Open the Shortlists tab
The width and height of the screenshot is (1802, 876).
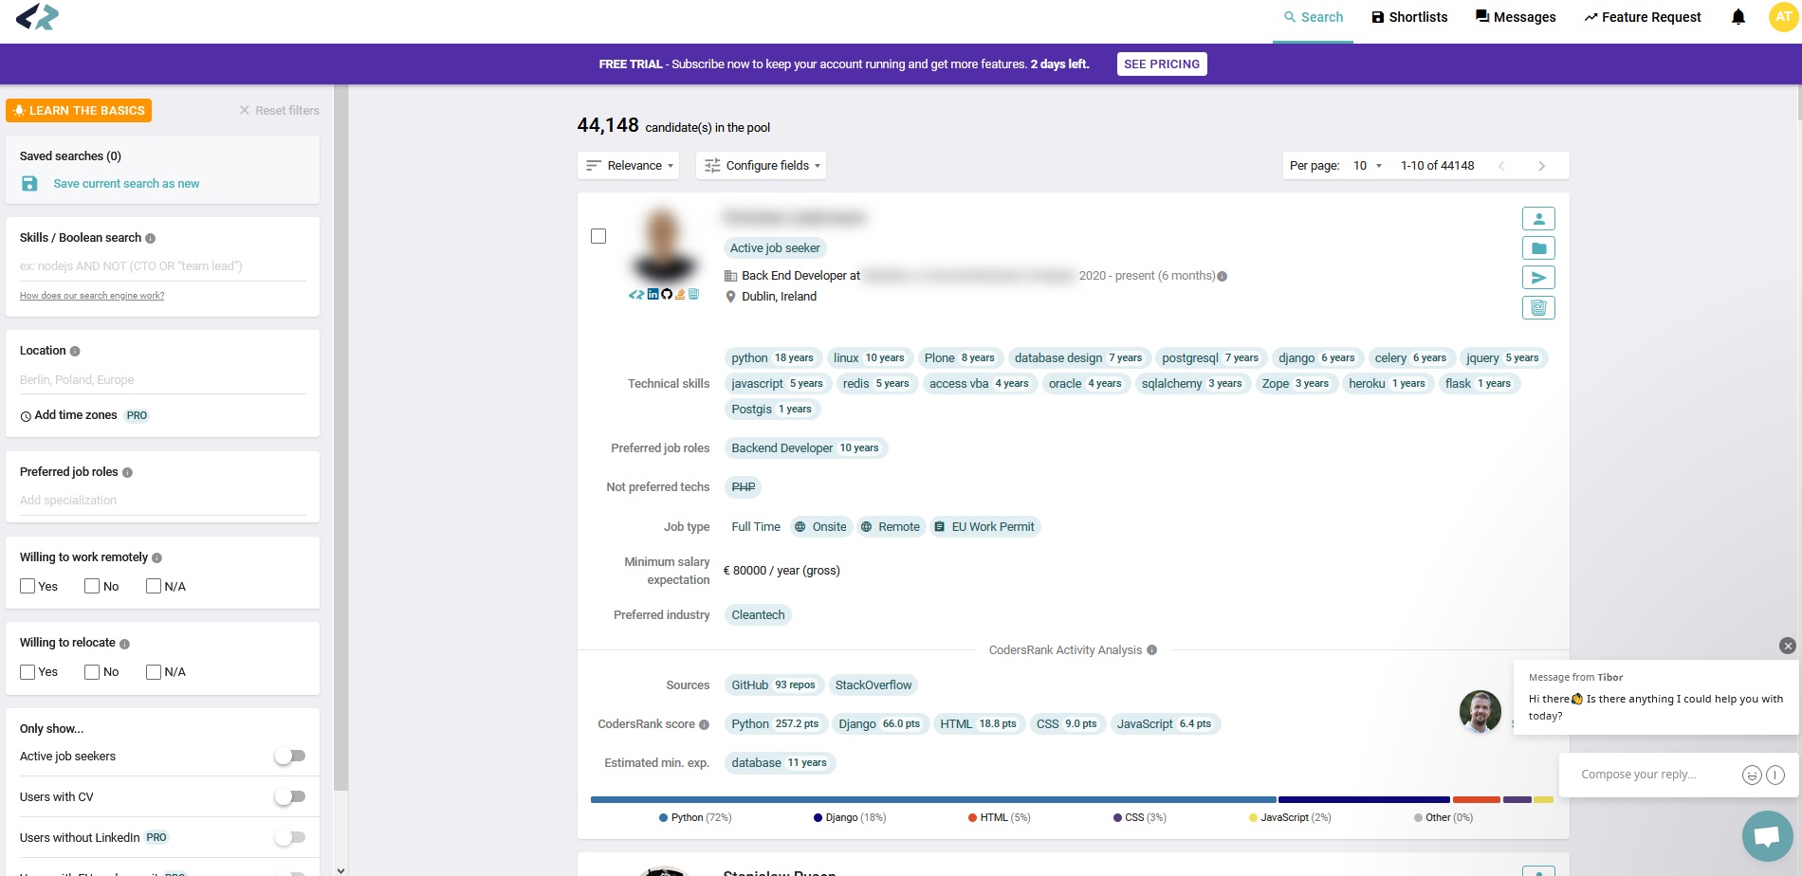pyautogui.click(x=1409, y=17)
